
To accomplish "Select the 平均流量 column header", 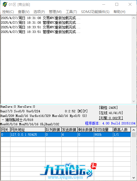I will 103,130.
